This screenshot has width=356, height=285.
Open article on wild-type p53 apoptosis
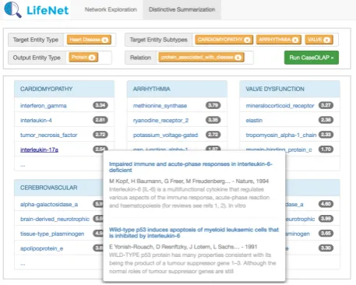194,233
